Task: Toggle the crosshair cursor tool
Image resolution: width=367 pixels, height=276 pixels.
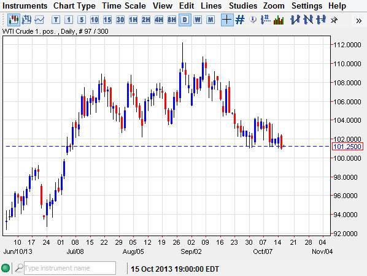Action: pyautogui.click(x=227, y=20)
